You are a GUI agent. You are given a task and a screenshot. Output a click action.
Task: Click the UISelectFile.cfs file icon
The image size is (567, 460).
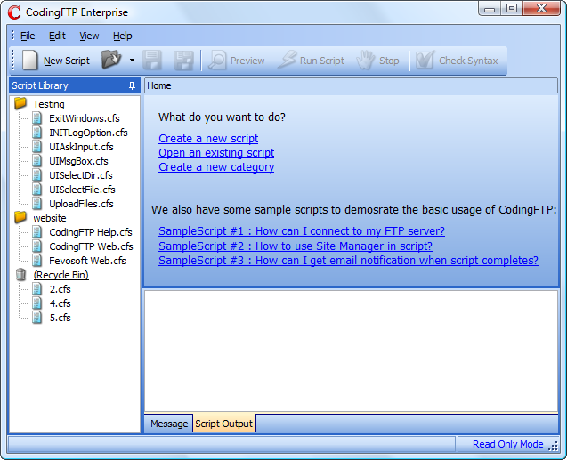tap(36, 189)
